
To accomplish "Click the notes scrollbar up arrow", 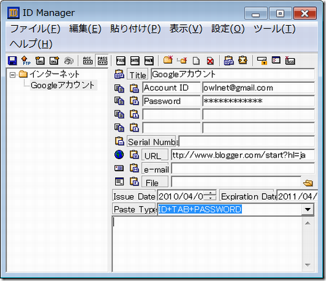I will (308, 224).
